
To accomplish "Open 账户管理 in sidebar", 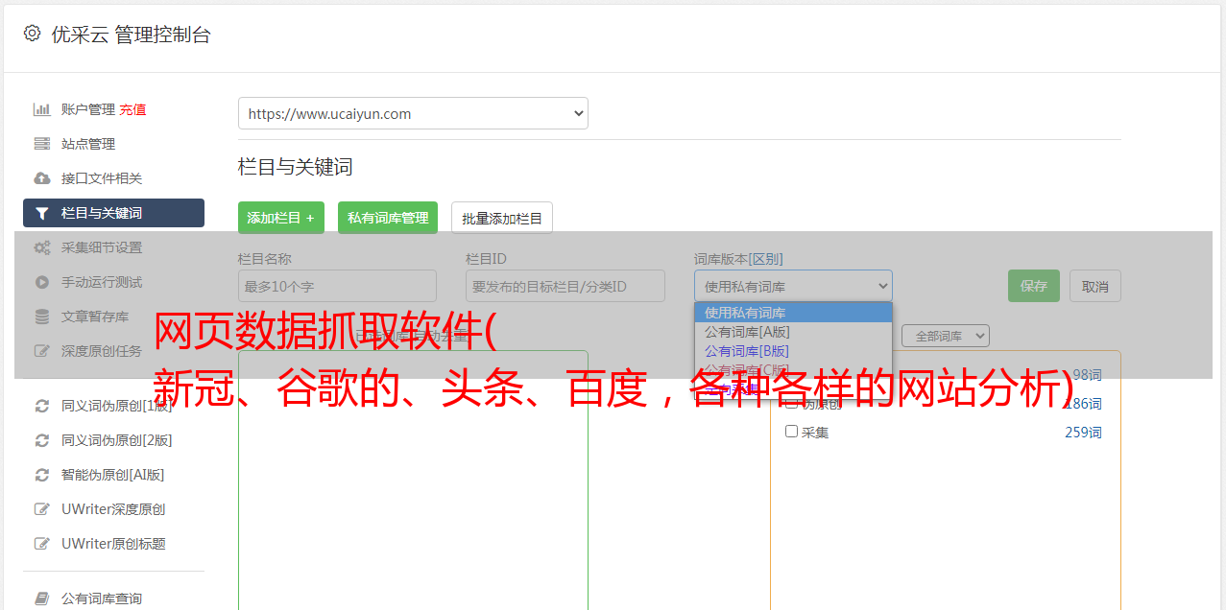I will click(x=88, y=109).
